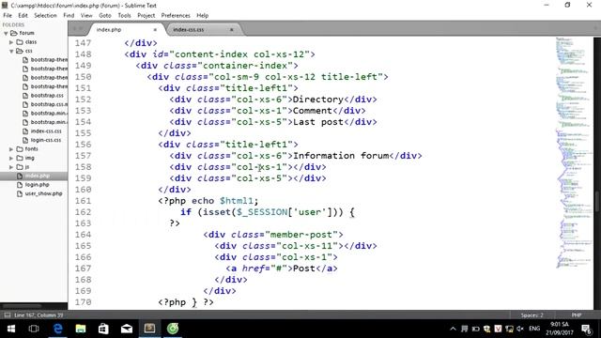
Task: Open the Goto menu
Action: coord(104,15)
